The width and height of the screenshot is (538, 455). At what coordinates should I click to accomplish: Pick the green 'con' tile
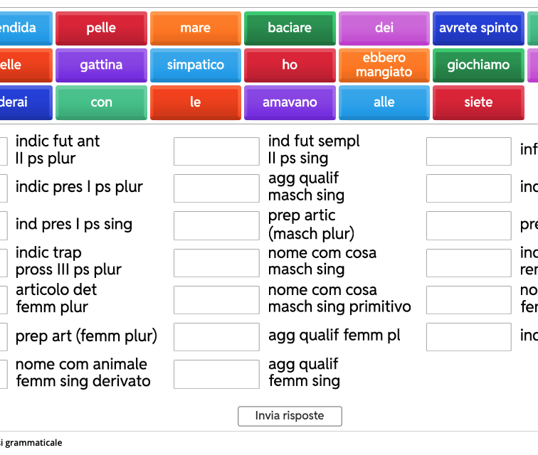pyautogui.click(x=101, y=102)
